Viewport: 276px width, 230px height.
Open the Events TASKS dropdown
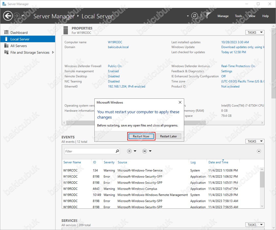(255, 141)
